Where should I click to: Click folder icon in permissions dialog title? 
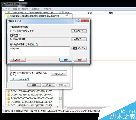coord(8,16)
